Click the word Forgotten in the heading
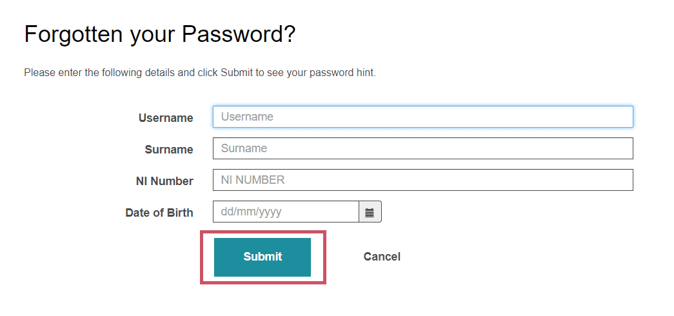 pyautogui.click(x=74, y=34)
